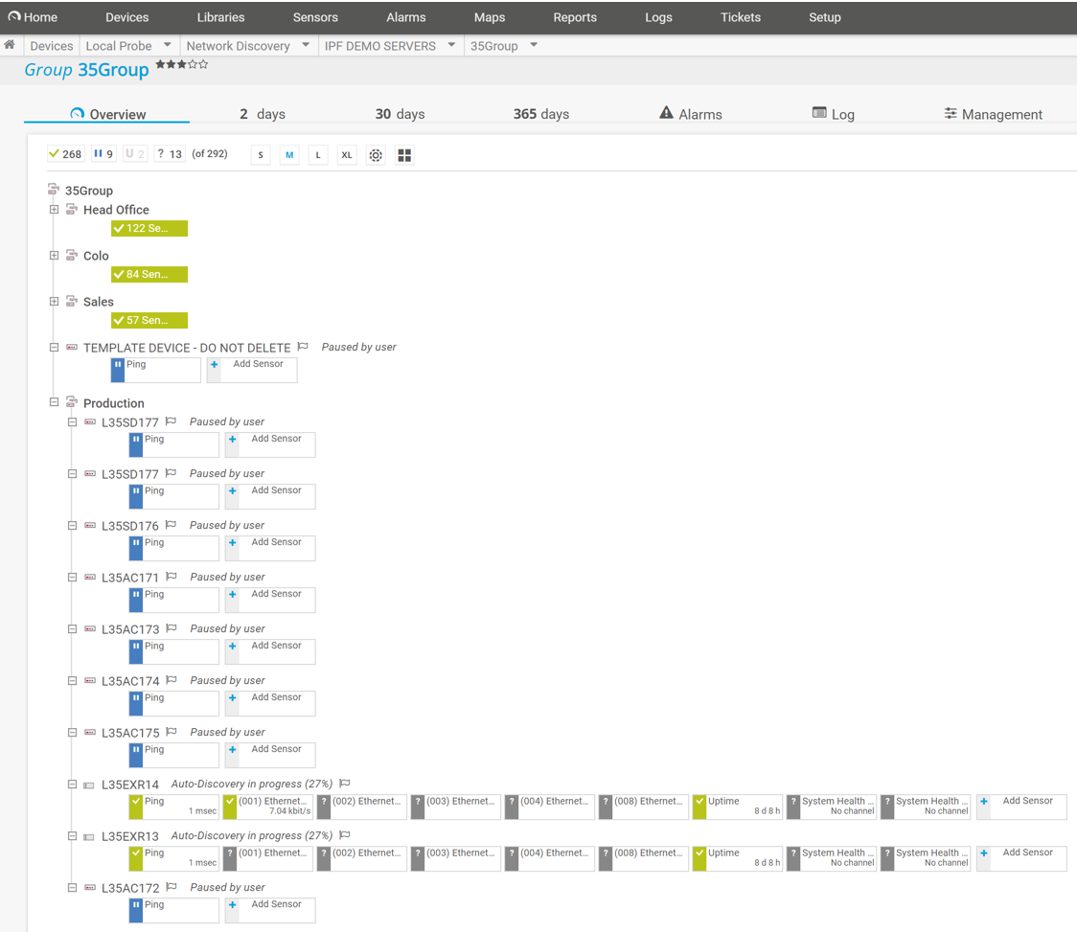The image size is (1077, 932).
Task: Click the home icon in the breadcrumb bar
Action: (9, 45)
